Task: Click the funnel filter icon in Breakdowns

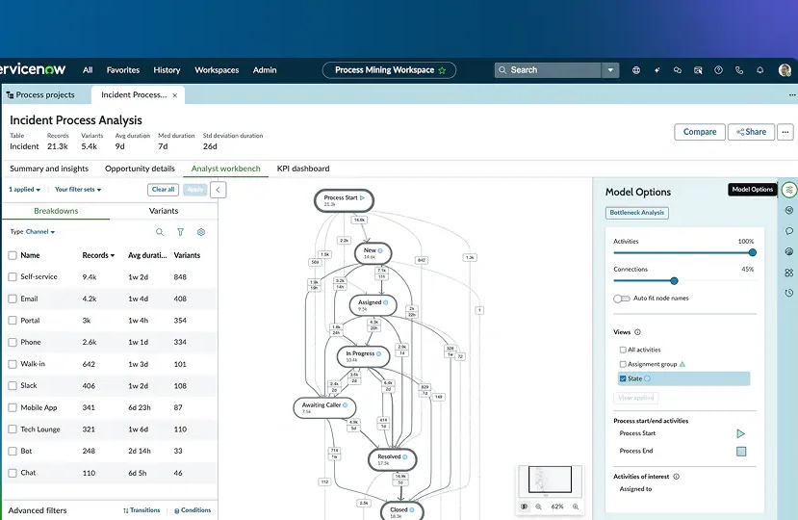Action: click(x=180, y=232)
